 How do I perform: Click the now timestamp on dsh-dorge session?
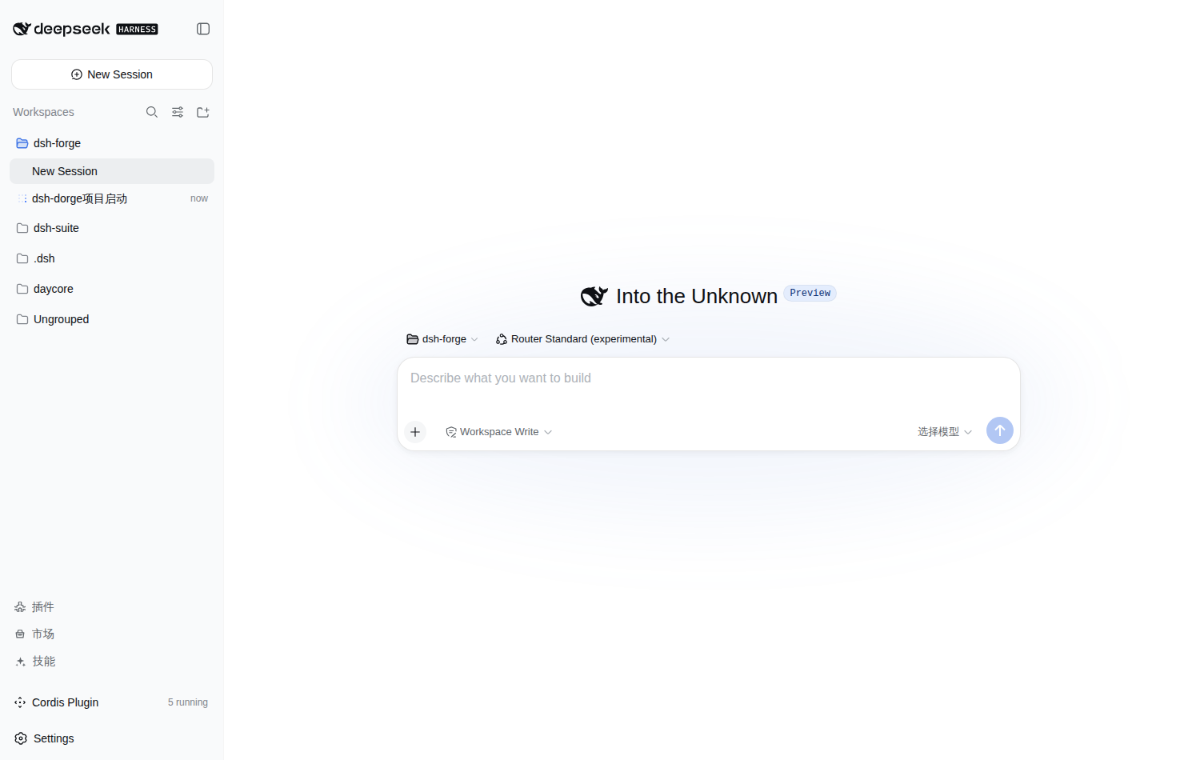[x=199, y=198]
